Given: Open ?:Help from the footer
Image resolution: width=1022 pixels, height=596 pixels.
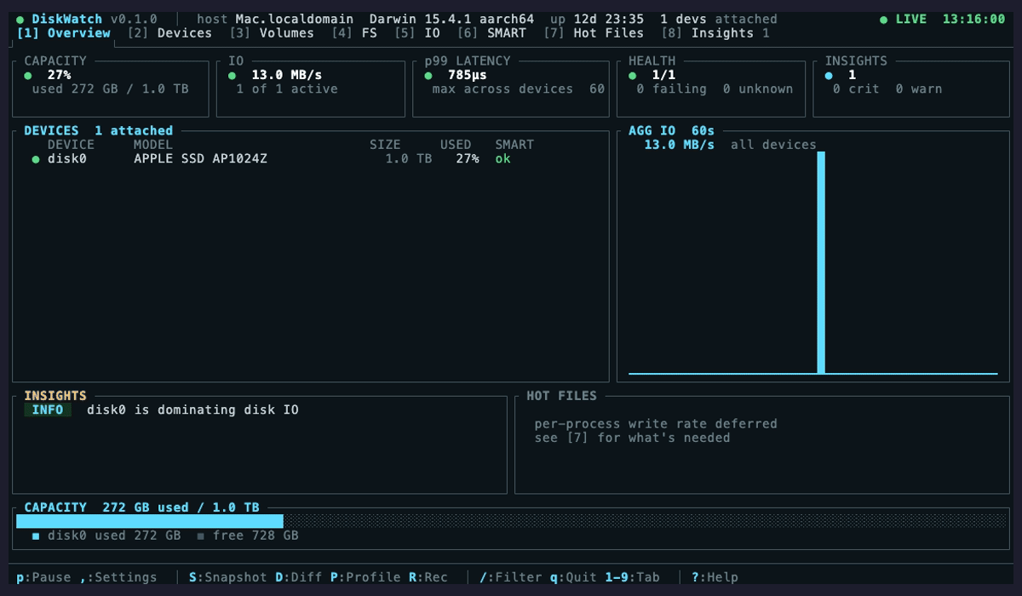Looking at the screenshot, I should [715, 577].
